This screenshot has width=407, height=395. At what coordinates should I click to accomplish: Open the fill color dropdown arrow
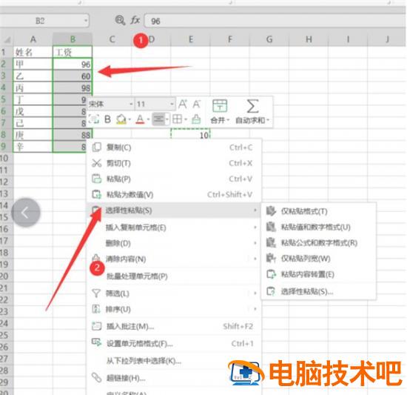coord(129,120)
